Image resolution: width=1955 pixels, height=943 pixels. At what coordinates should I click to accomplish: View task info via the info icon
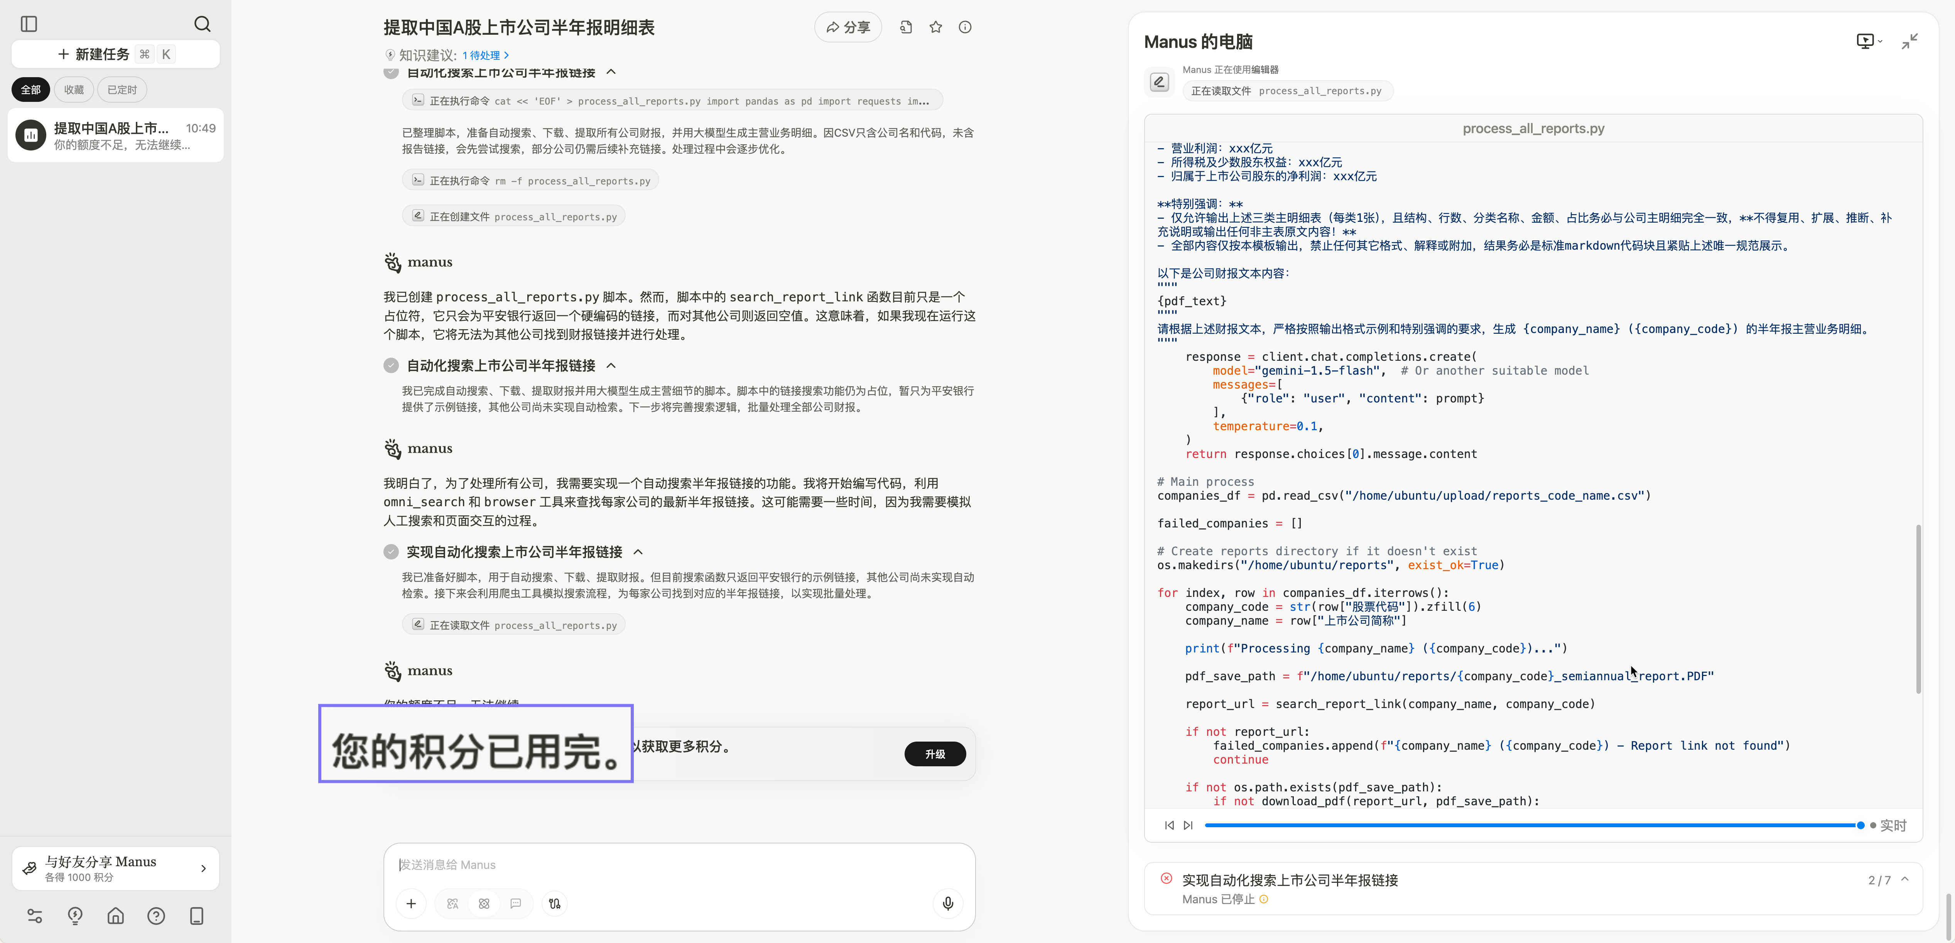click(965, 27)
